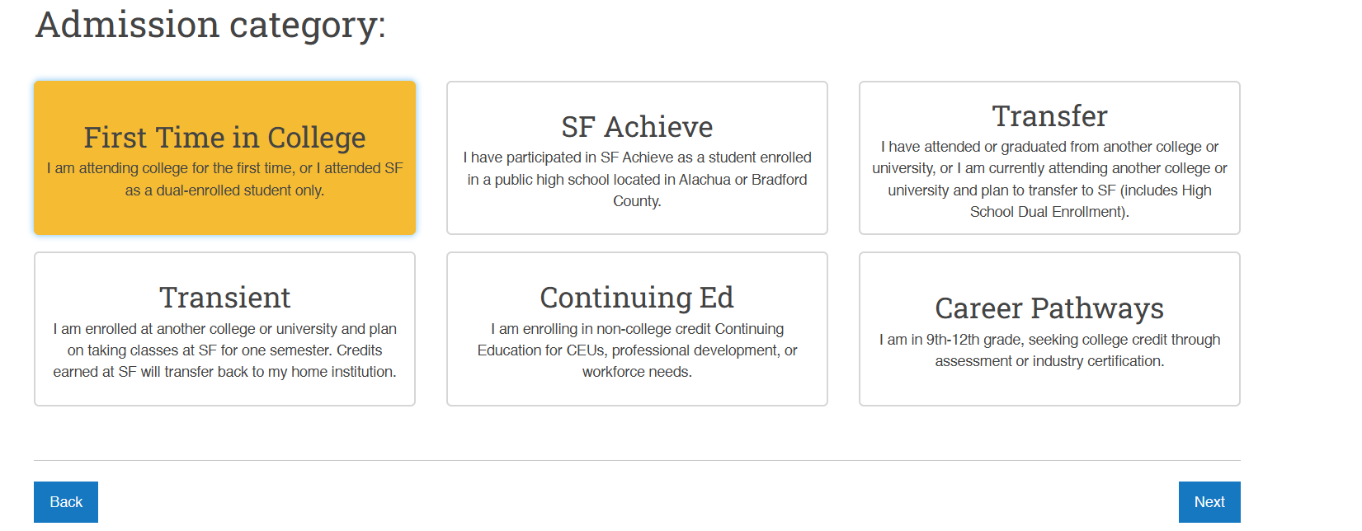Click the High School Dual Enrollment description
The width and height of the screenshot is (1362, 531).
tap(1049, 179)
